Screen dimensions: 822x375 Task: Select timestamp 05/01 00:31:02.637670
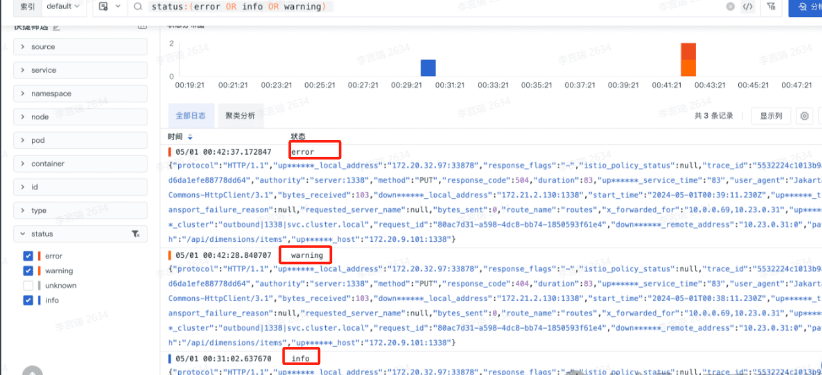223,359
